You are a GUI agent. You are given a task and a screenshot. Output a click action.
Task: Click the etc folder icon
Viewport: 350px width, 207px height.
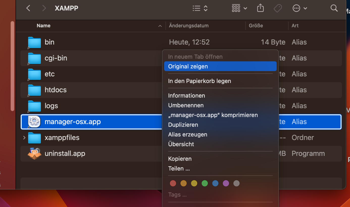[x=34, y=74]
